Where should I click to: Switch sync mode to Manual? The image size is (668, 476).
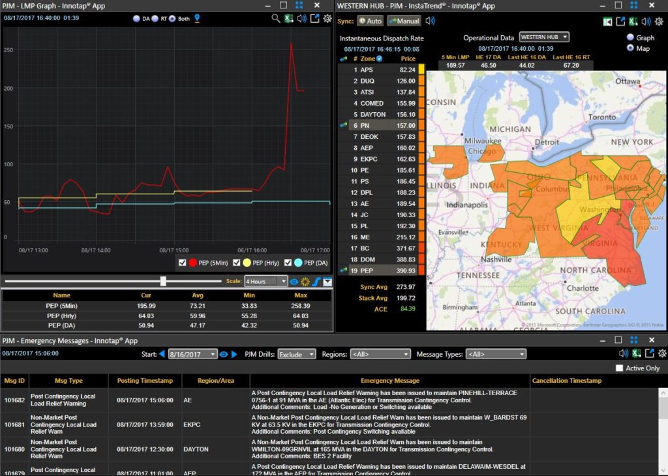coord(404,21)
